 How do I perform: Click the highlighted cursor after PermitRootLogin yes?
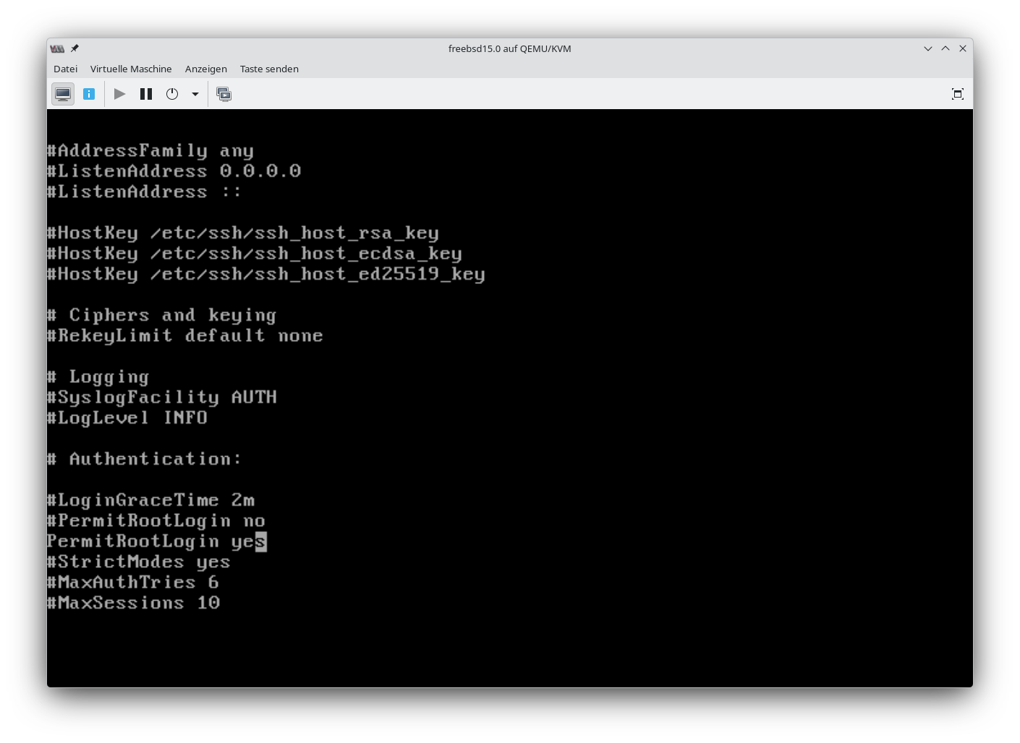coord(261,541)
